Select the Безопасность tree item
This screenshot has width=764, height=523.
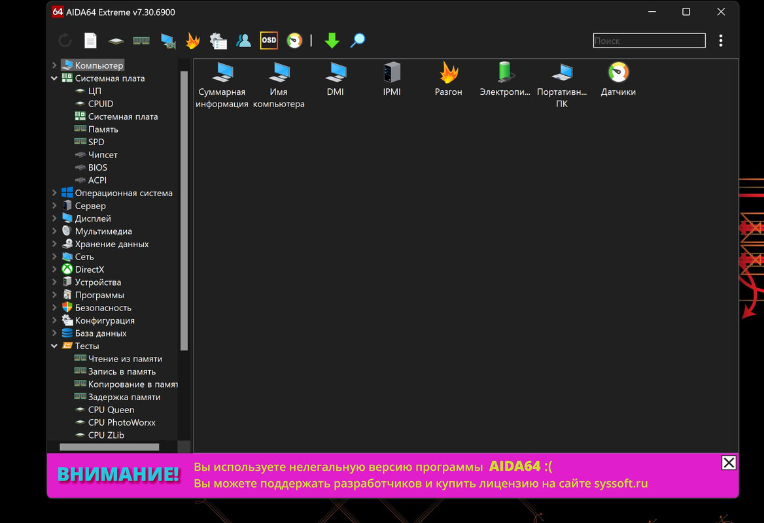[96, 308]
